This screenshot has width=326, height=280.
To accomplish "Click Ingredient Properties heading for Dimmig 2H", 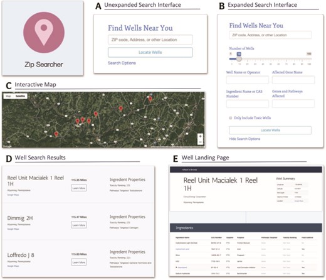I will point(127,217).
